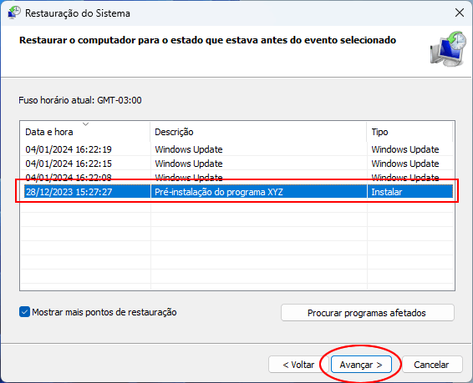This screenshot has height=383, width=473.
Task: Click the second row's Windows Update type cell
Action: point(405,164)
